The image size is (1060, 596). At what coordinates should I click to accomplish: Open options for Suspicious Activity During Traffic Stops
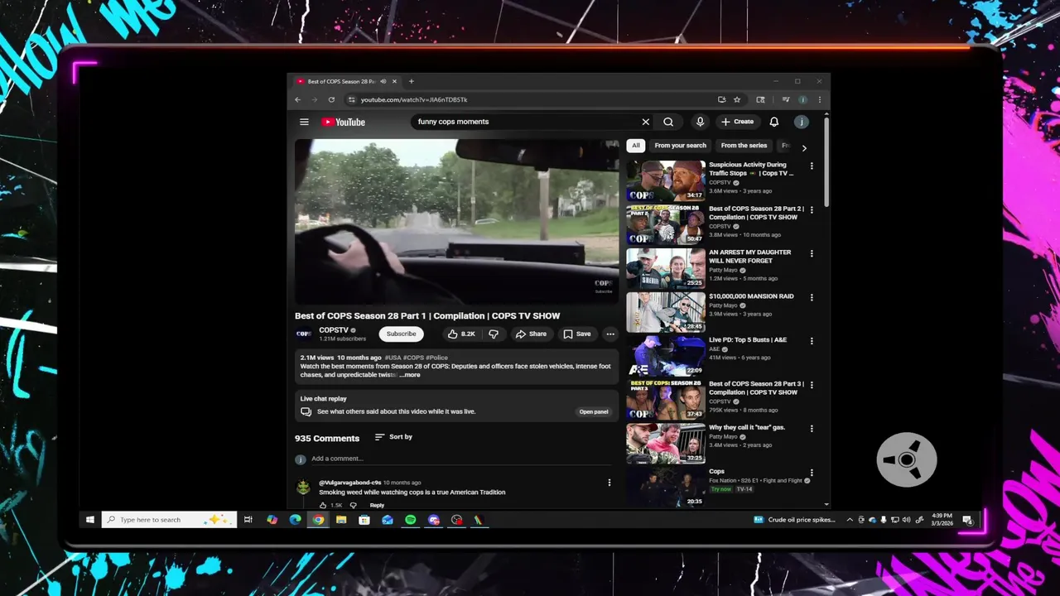(x=812, y=166)
